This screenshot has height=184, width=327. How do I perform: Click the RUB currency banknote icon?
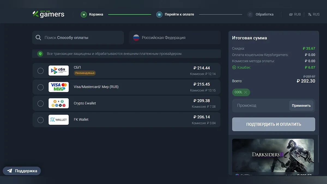291,14
